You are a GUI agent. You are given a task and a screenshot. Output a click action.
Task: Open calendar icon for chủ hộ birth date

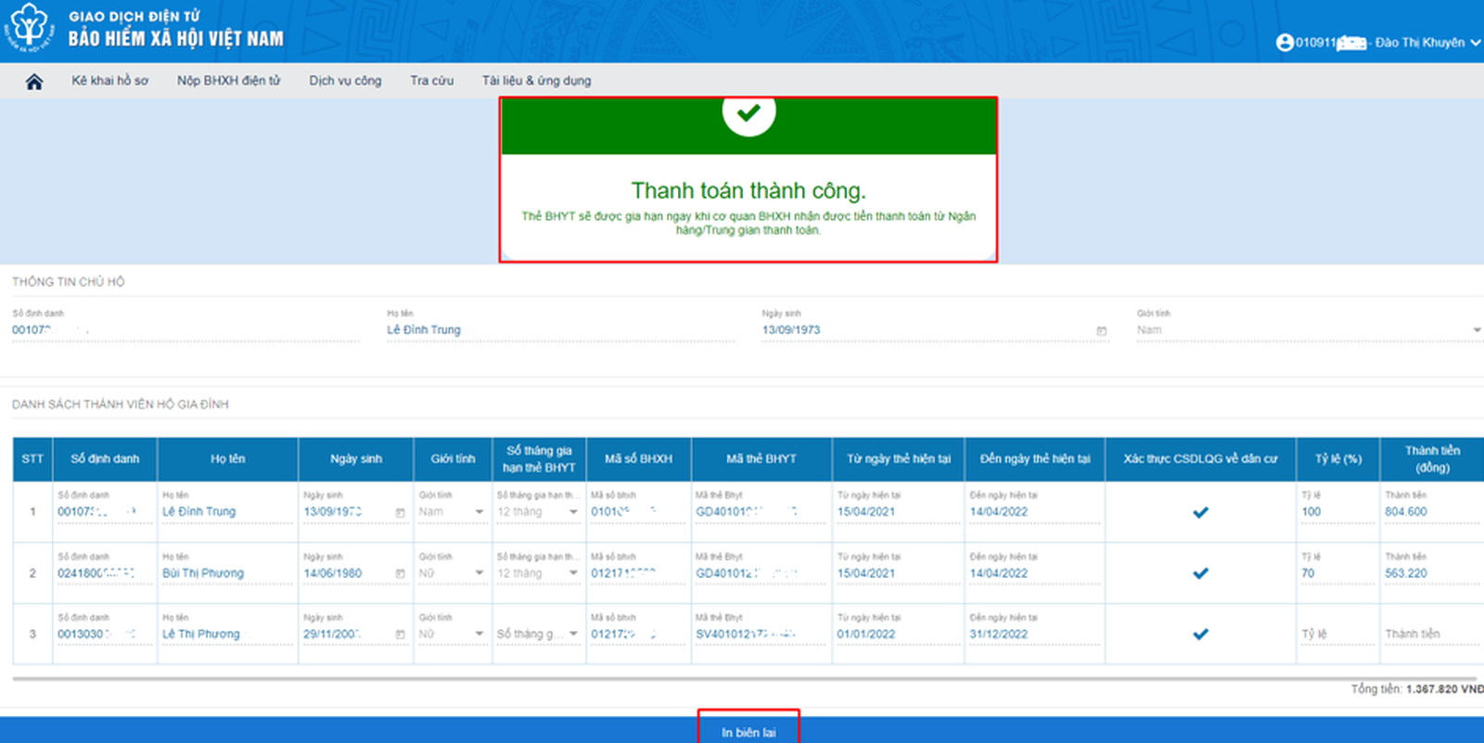coord(1102,331)
